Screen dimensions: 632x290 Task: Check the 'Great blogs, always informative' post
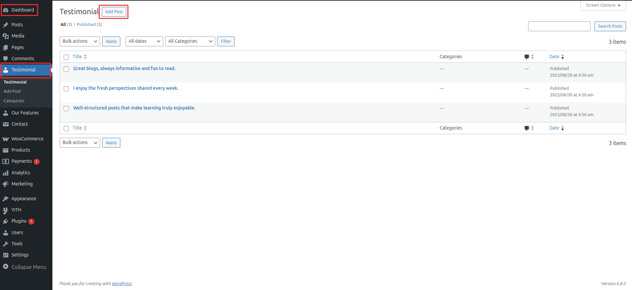66,69
